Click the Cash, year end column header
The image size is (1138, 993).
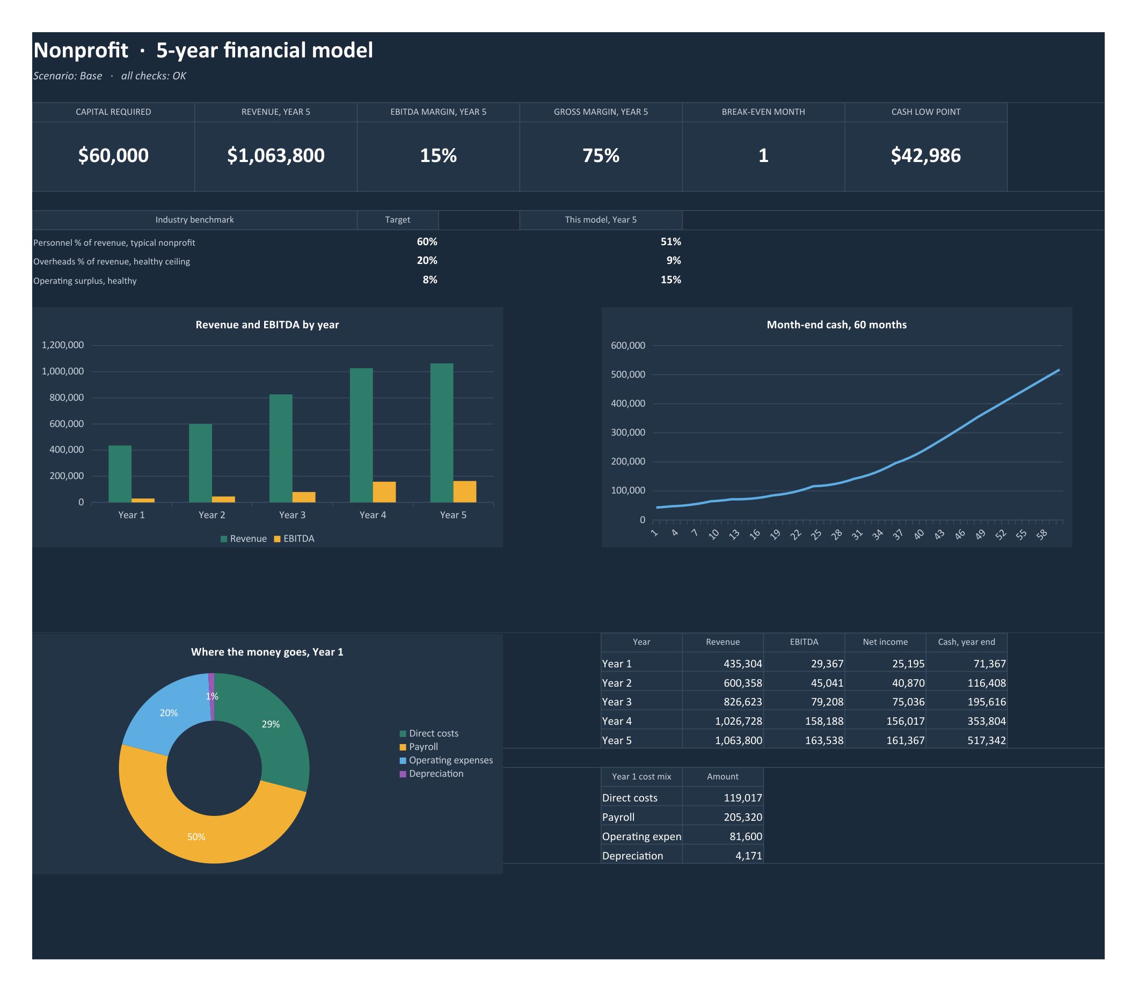(x=966, y=642)
